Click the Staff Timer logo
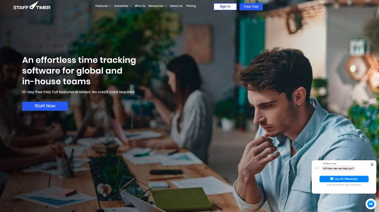The image size is (379, 212). [x=32, y=6]
